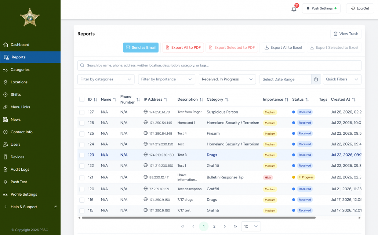Image resolution: width=378 pixels, height=235 pixels.
Task: Open Help & Support external link icon
Action: coord(55,207)
